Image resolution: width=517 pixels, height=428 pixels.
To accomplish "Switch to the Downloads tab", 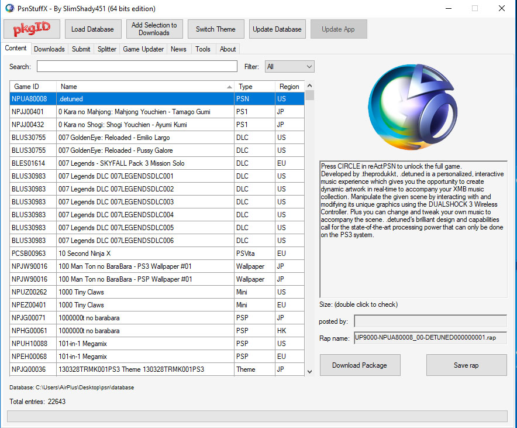I will pyautogui.click(x=49, y=49).
